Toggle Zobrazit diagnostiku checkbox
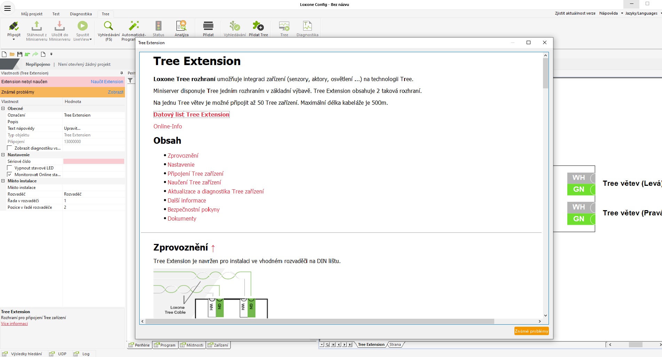 [10, 148]
